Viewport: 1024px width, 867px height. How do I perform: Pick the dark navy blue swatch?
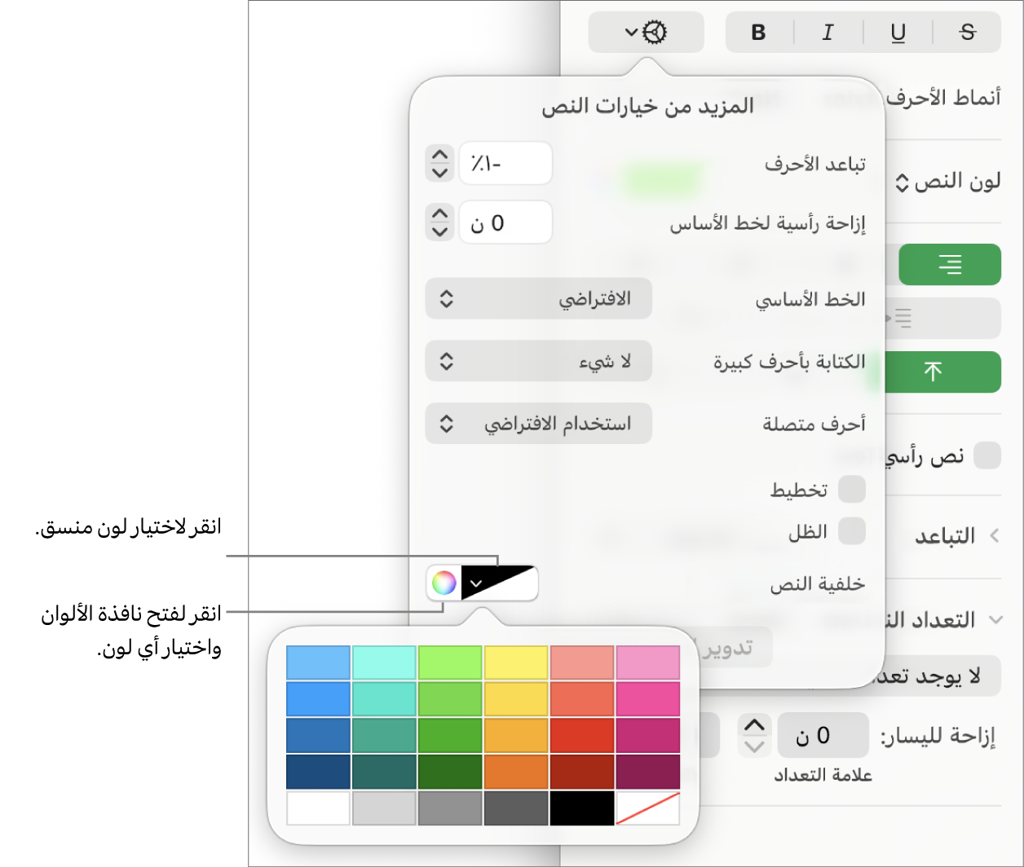319,772
